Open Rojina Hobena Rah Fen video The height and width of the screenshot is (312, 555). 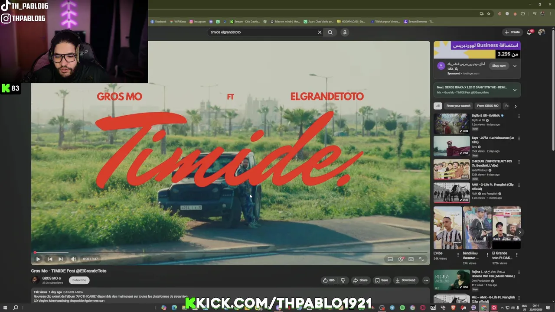point(451,280)
